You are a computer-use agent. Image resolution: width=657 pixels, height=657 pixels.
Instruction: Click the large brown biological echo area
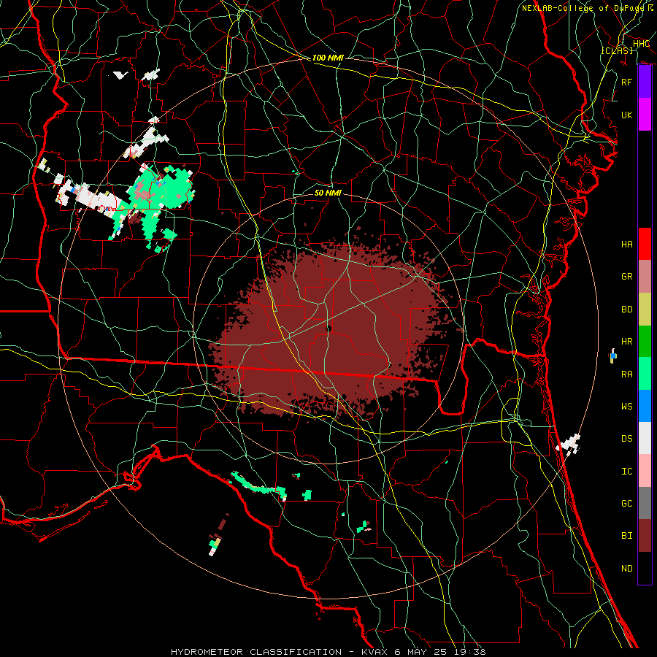coord(331,331)
